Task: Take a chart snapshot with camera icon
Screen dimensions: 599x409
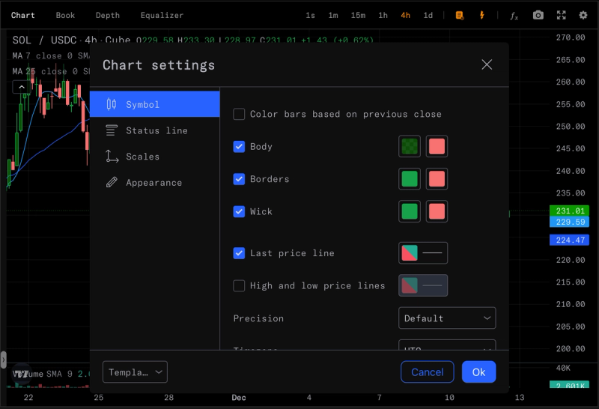Action: click(x=538, y=15)
